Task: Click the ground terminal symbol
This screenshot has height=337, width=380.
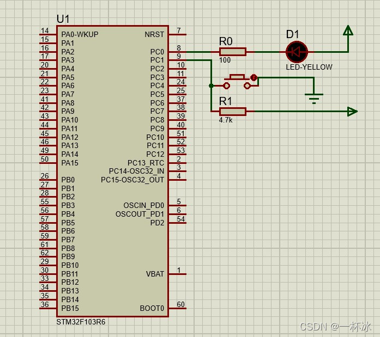Action: click(314, 97)
